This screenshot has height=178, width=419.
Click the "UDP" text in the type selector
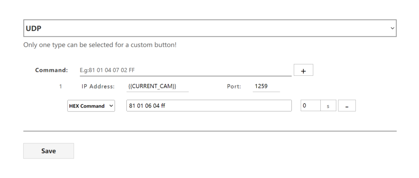point(35,29)
